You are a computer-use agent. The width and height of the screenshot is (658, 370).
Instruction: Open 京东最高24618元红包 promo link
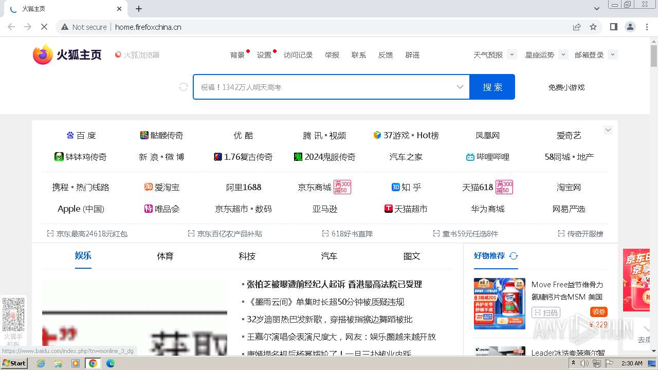pos(87,234)
